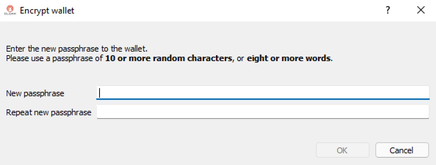Click the bold "eight or more words" text
436x165 pixels.
tap(289, 59)
